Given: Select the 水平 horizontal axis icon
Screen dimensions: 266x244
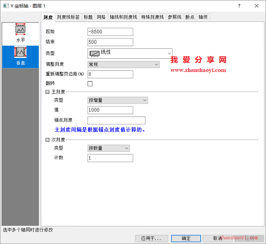Looking at the screenshot, I should [x=20, y=33].
